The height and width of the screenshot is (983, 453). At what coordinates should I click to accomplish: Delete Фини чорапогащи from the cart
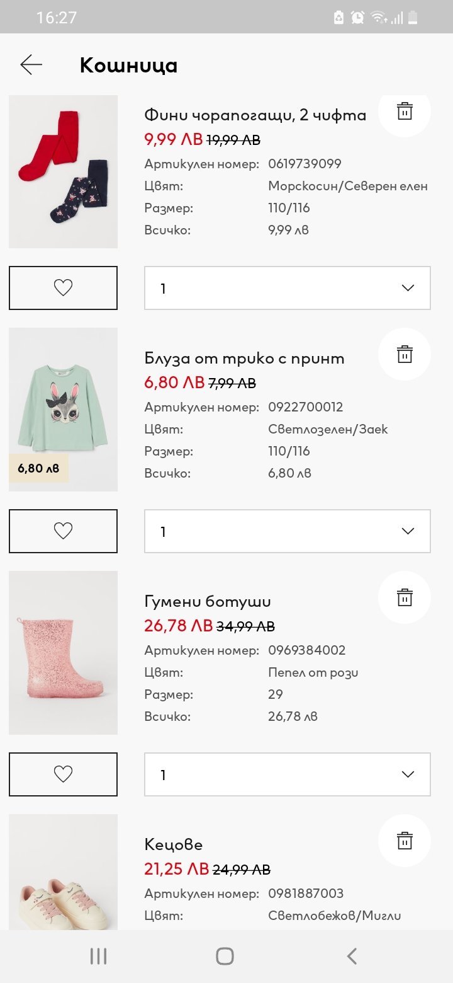point(405,112)
